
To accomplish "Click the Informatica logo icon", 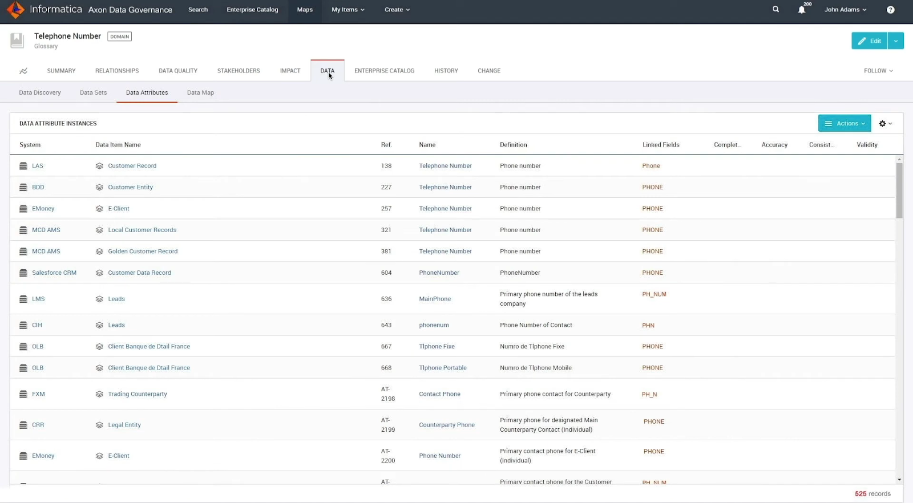I will (15, 9).
